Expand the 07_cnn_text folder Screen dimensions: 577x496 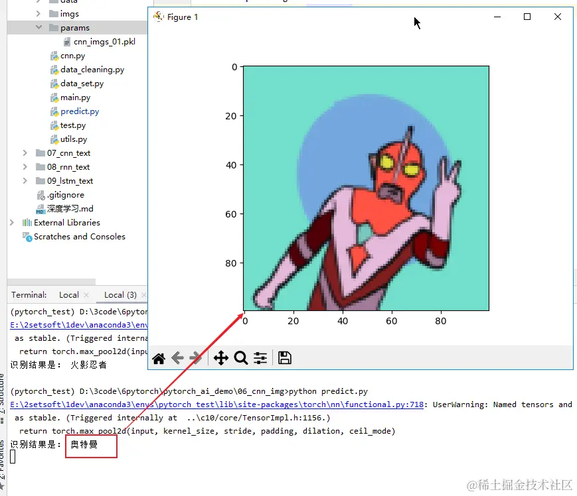click(x=25, y=153)
